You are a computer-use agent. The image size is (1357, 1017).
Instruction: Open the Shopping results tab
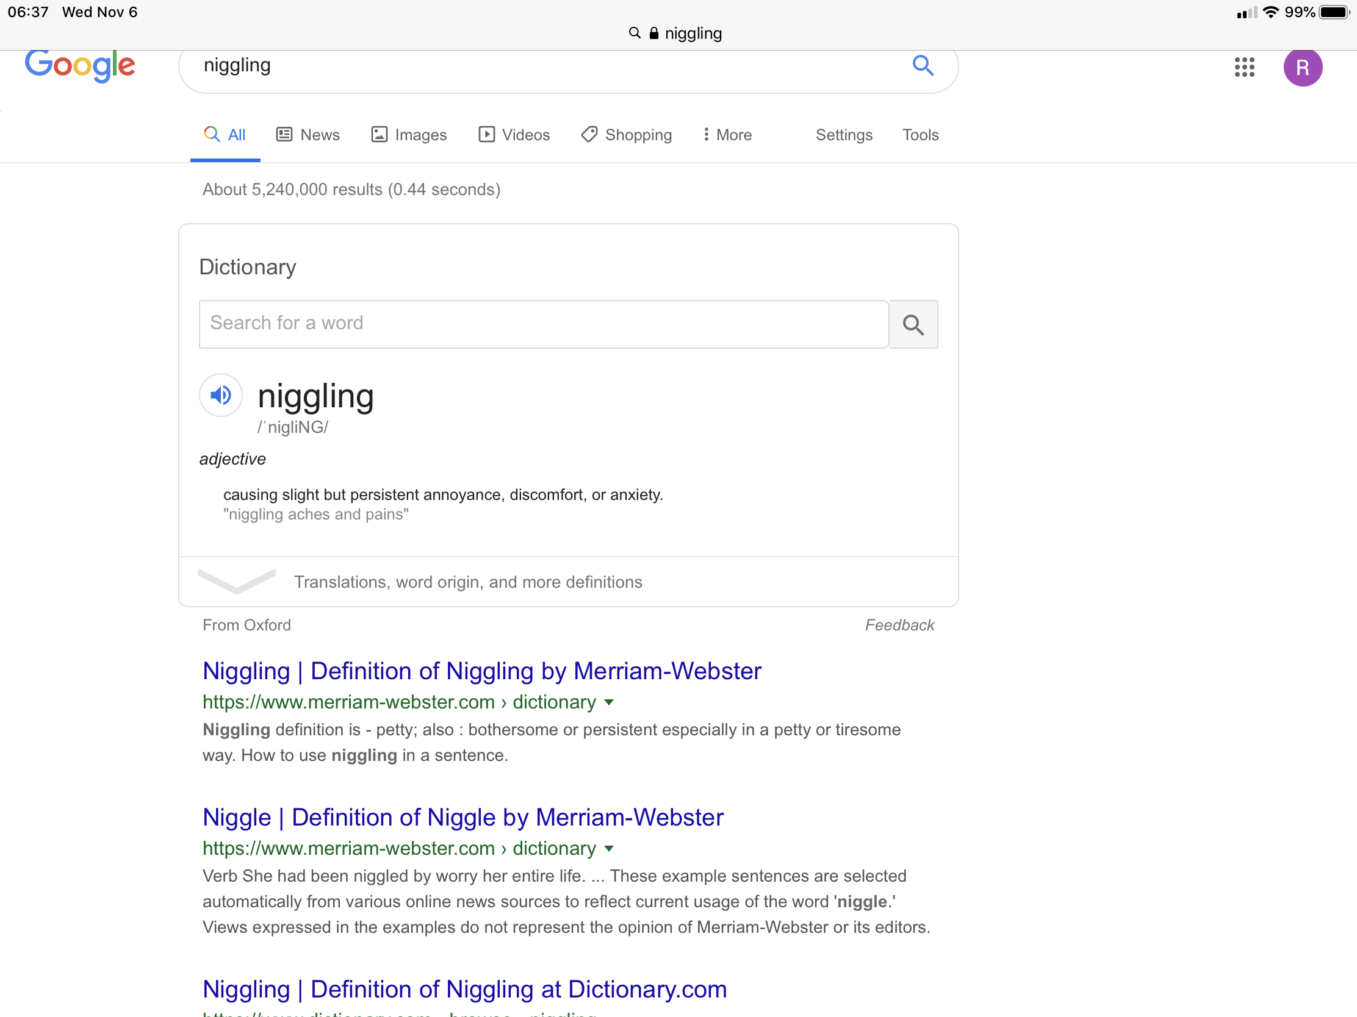coord(627,135)
